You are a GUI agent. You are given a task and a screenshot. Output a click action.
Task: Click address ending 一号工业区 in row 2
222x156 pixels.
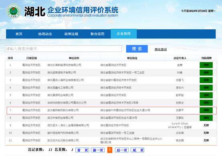pyautogui.click(x=122, y=73)
